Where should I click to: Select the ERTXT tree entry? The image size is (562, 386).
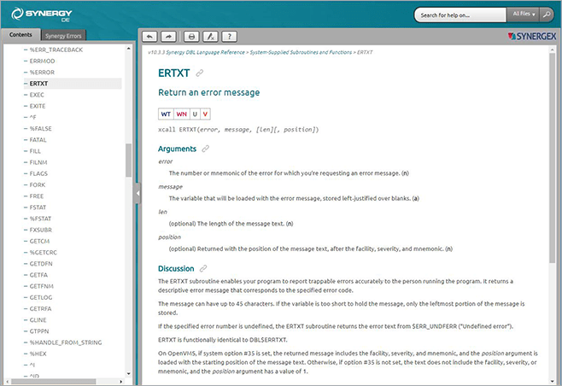coord(38,84)
